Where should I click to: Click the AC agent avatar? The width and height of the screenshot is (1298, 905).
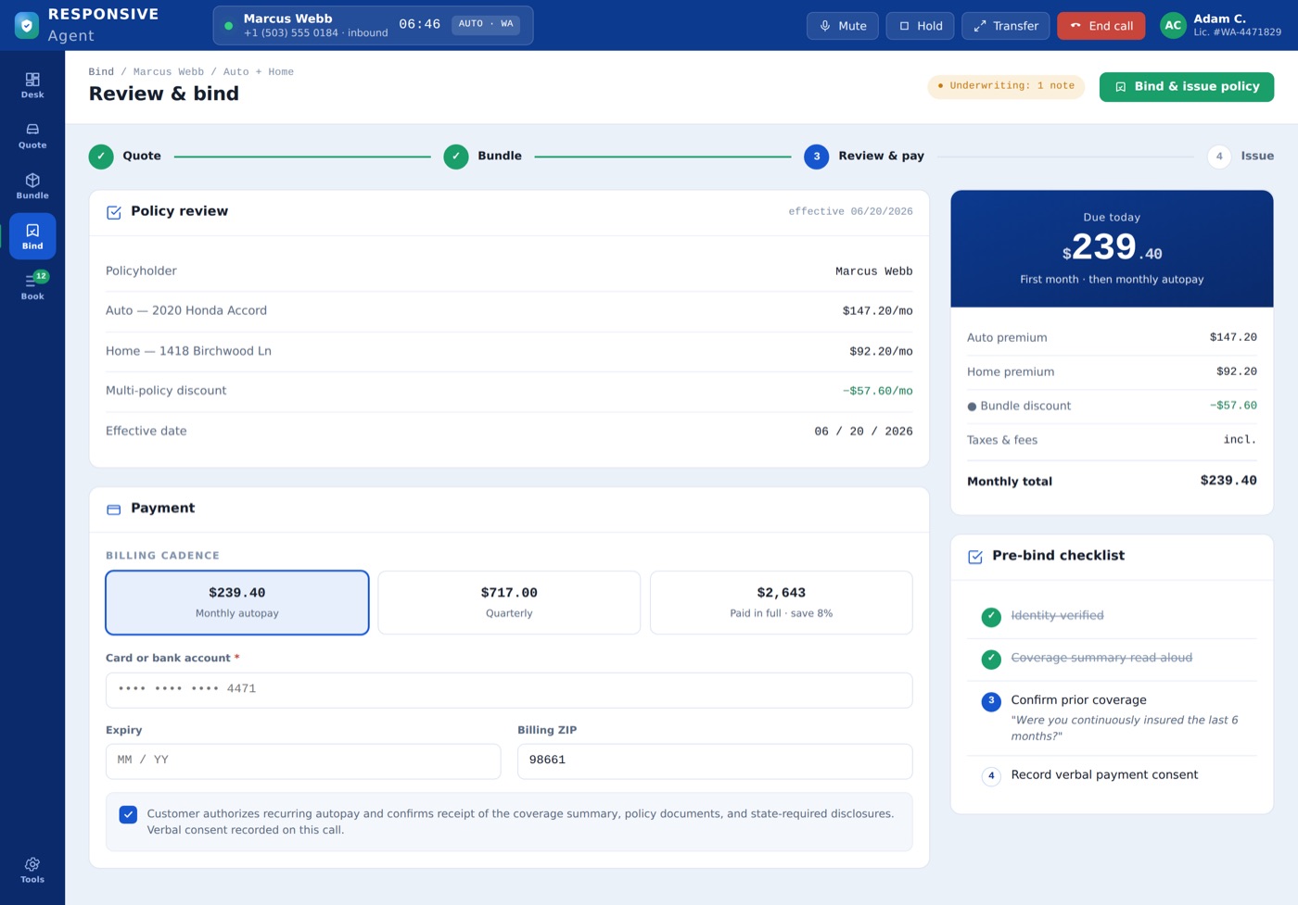pyautogui.click(x=1173, y=26)
